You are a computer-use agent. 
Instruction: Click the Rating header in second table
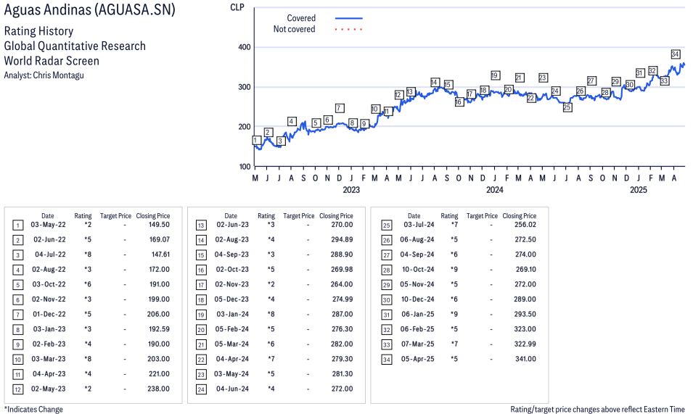coord(266,216)
